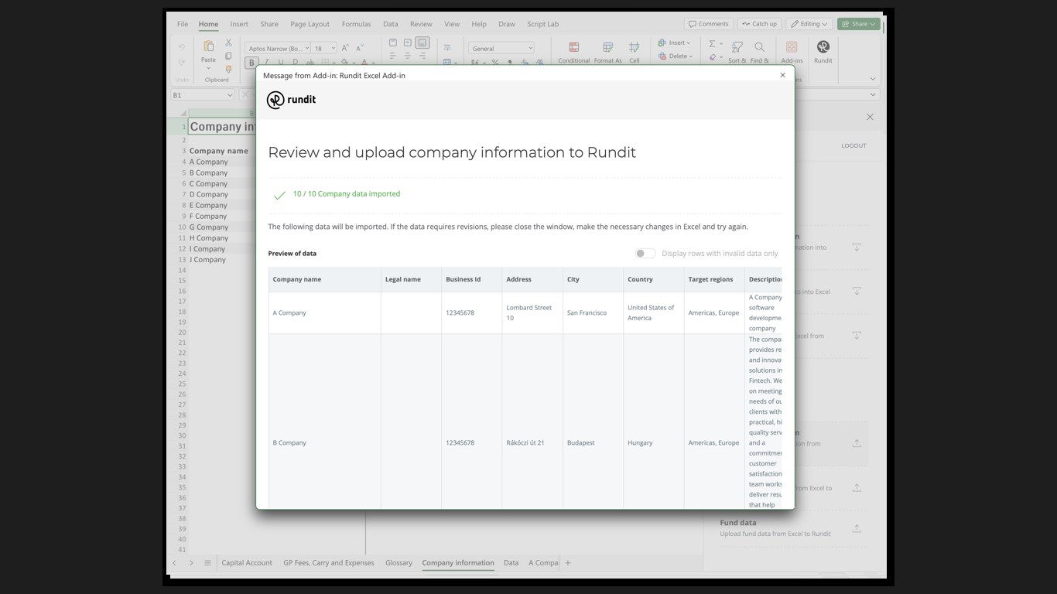Close the Rundit Excel Add-in dialog

(x=782, y=75)
